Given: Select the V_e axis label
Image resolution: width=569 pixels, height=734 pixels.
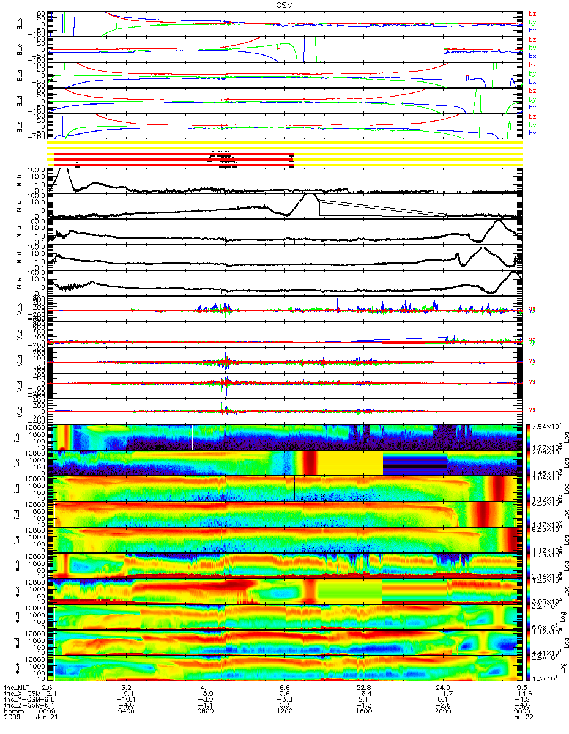Looking at the screenshot, I should (20, 412).
